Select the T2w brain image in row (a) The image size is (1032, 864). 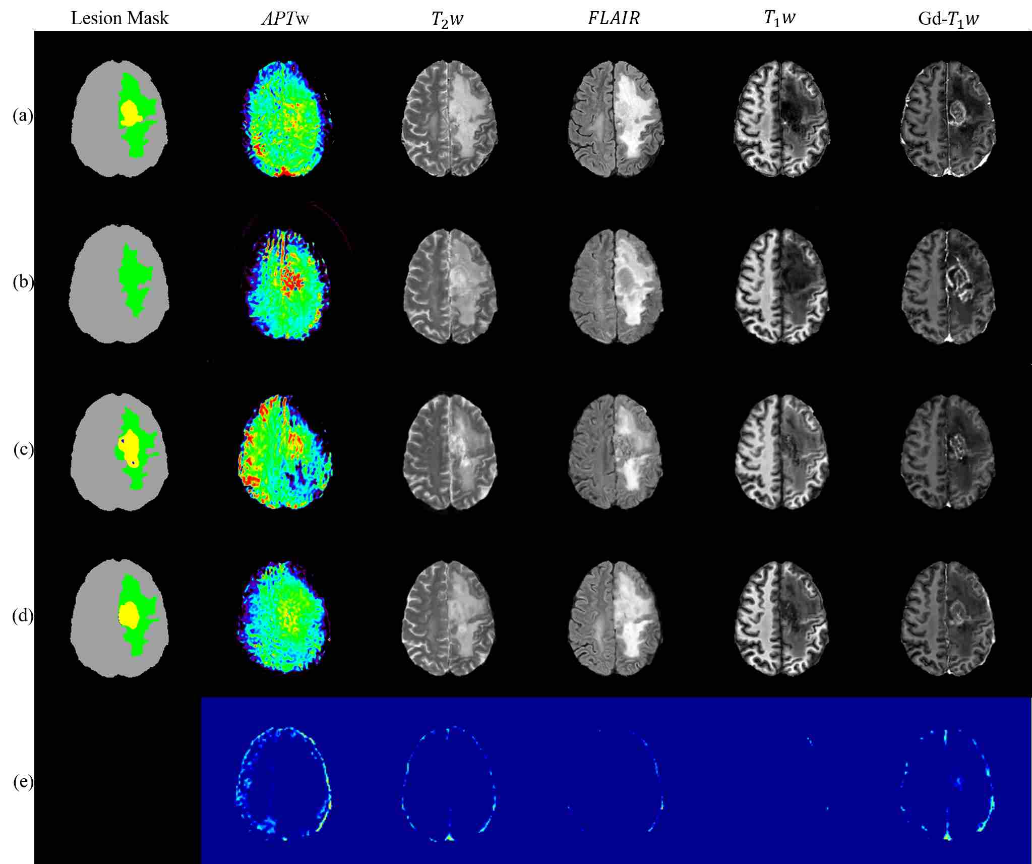pos(449,119)
